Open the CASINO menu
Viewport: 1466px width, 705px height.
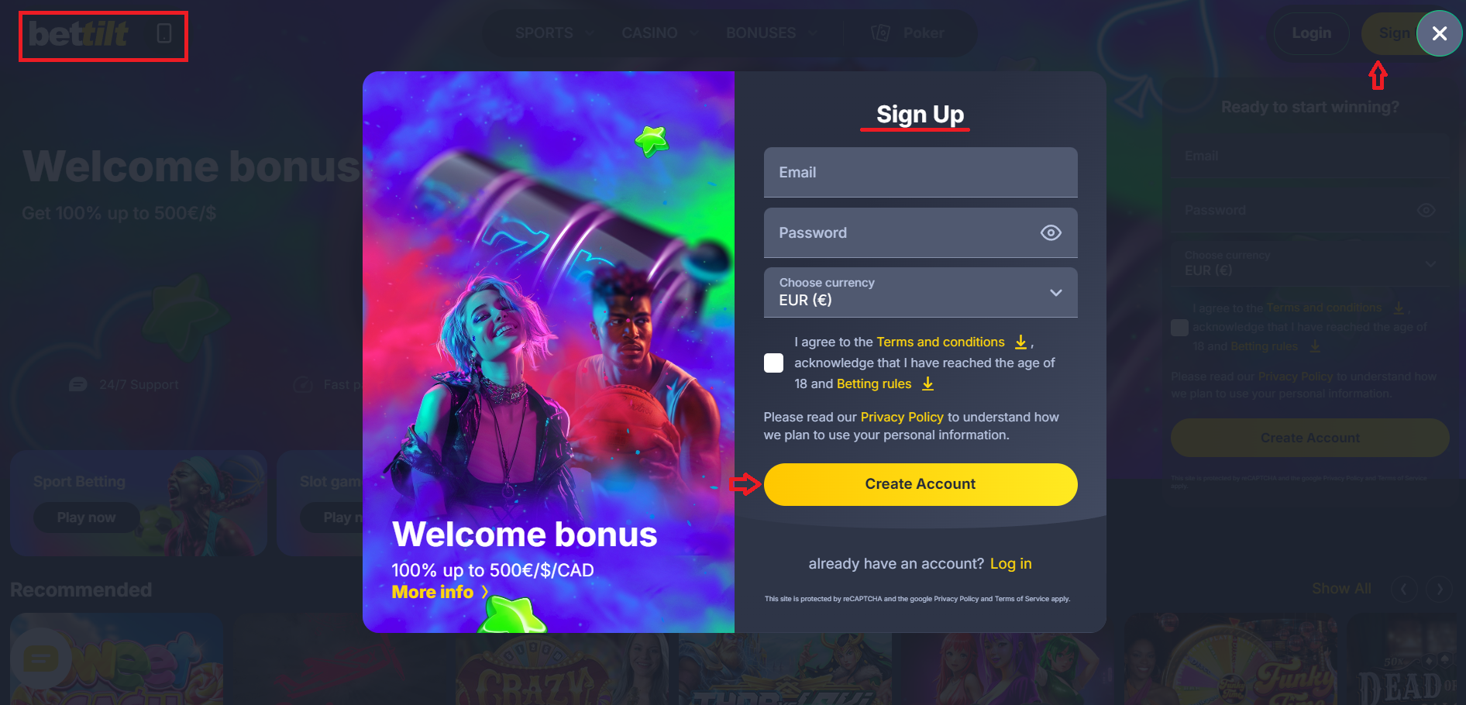click(x=649, y=33)
